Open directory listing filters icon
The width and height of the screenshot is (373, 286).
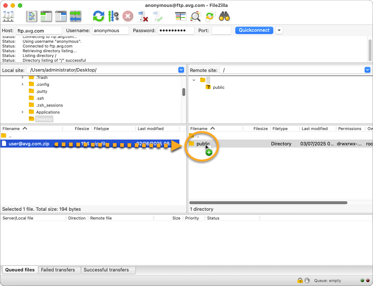click(x=180, y=16)
